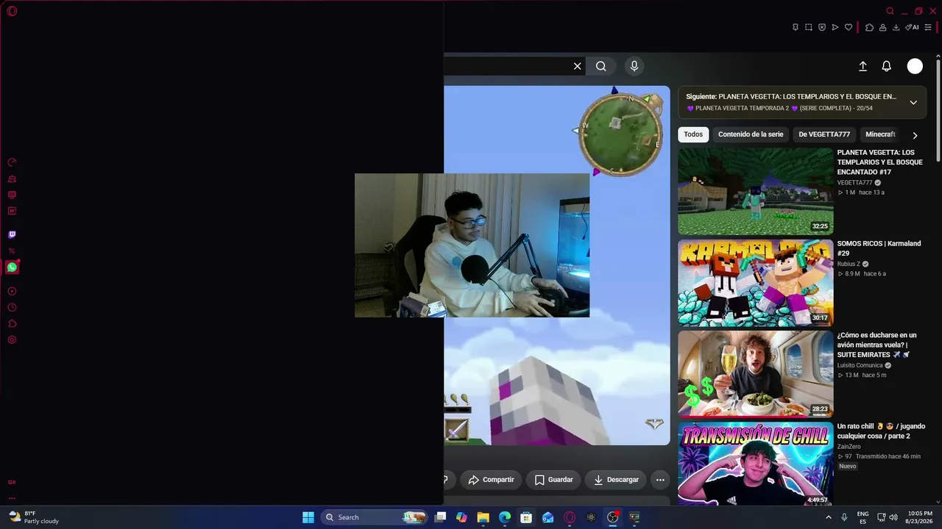Show more filter chips with right arrow
The width and height of the screenshot is (942, 529).
(x=915, y=135)
